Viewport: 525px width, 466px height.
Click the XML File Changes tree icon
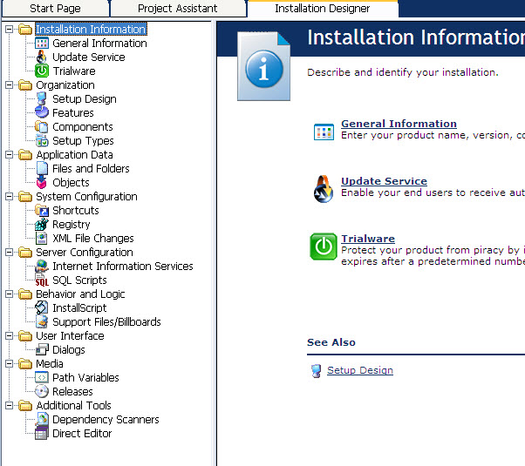[x=42, y=238]
